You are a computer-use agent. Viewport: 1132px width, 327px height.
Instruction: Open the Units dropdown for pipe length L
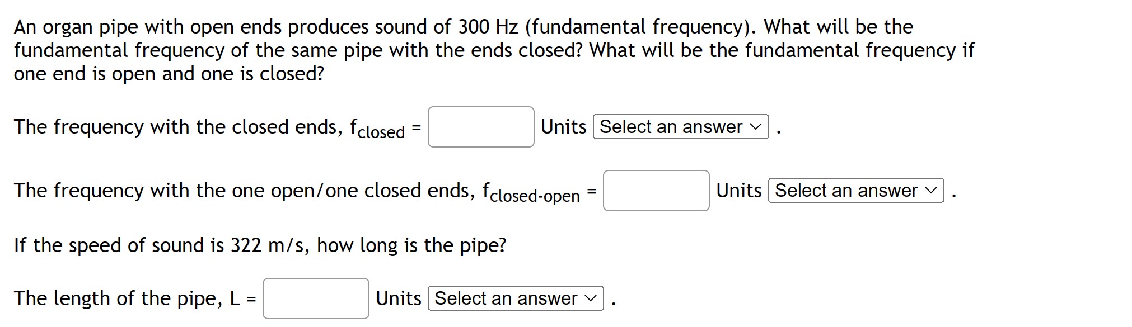514,298
